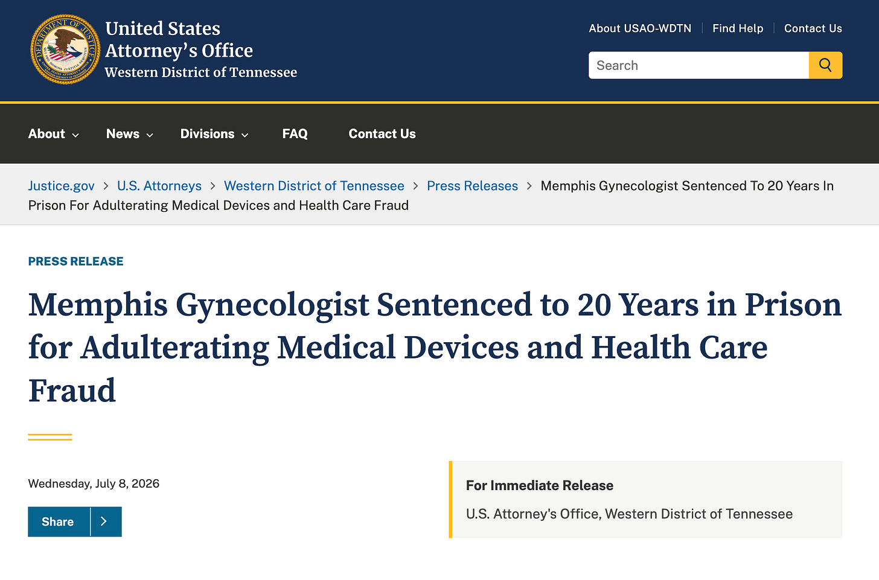Select Contact Us in main navigation bar
Viewport: 879px width, 580px height.
pos(382,134)
